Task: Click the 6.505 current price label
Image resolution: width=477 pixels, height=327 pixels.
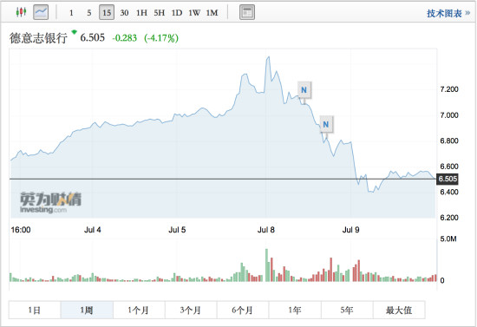Action: [x=448, y=179]
